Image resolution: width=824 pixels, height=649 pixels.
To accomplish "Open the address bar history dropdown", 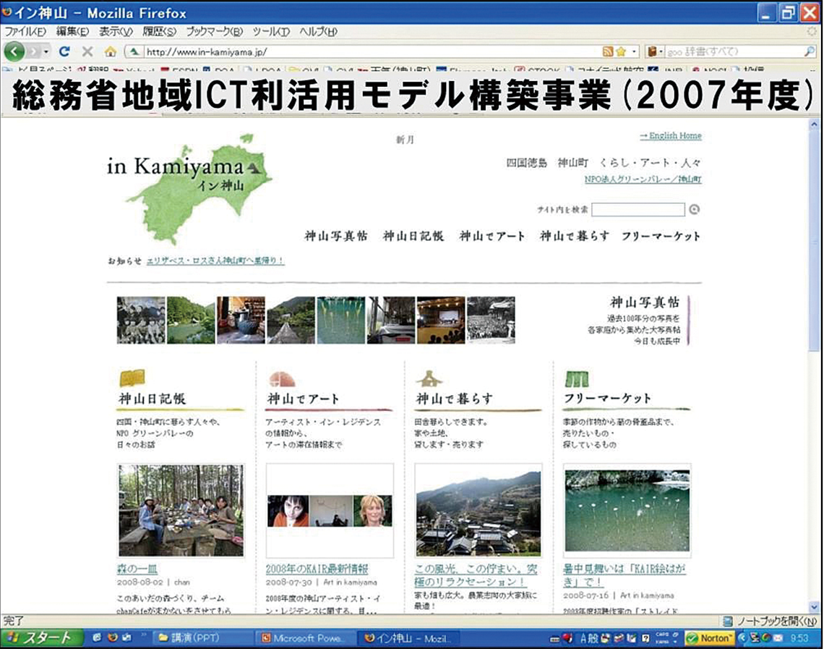I will pos(635,51).
